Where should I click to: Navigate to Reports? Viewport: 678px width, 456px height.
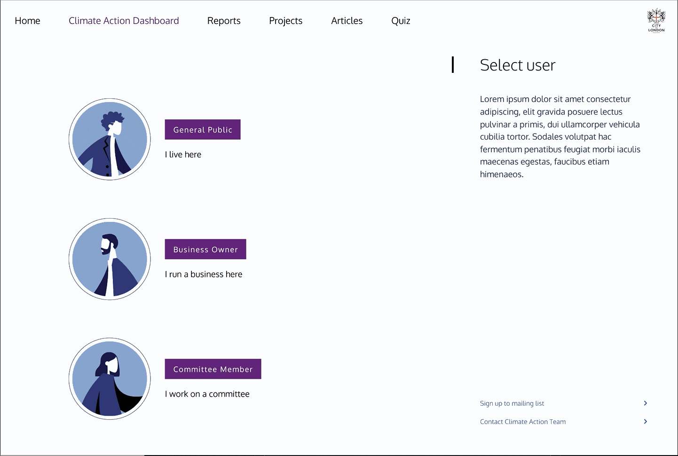pos(224,21)
